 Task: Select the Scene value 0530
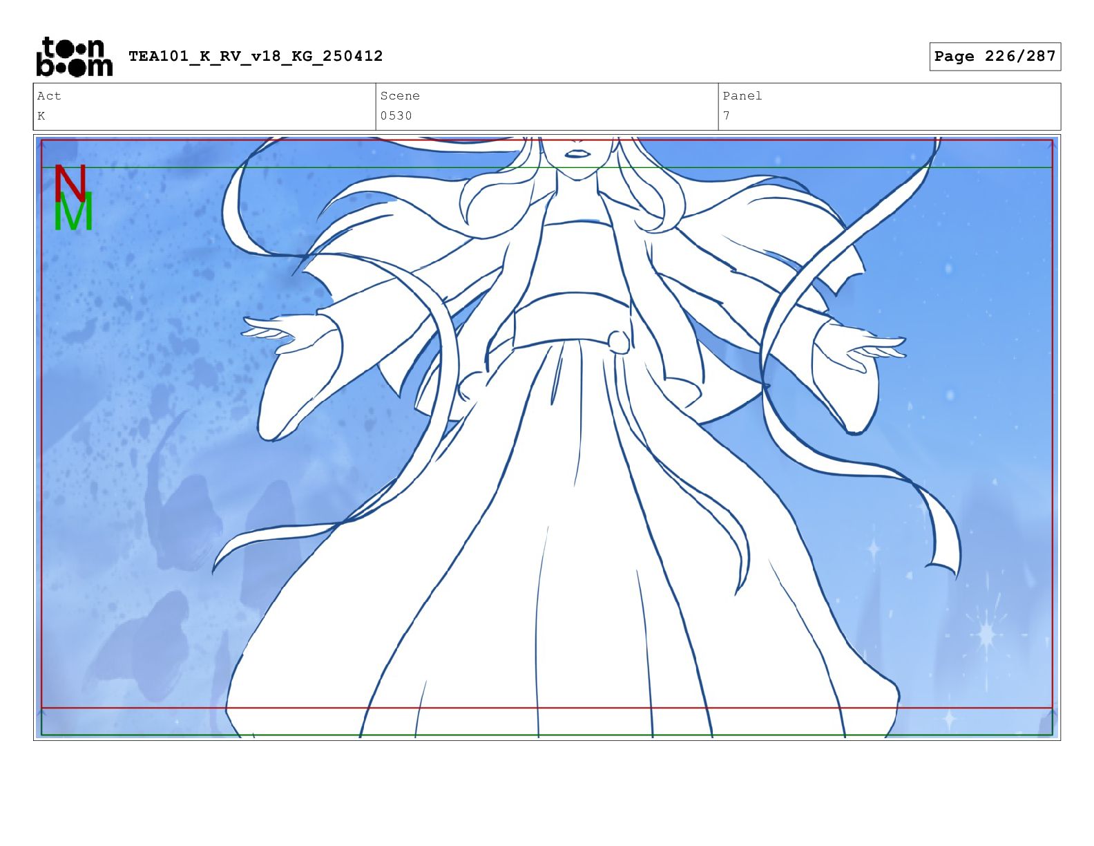click(x=396, y=116)
